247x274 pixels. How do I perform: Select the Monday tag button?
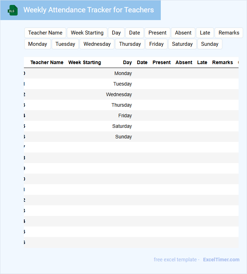click(x=38, y=44)
